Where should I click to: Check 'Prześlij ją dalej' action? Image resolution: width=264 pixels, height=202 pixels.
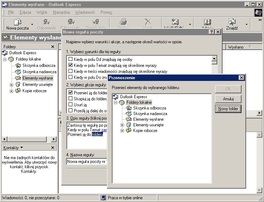(x=71, y=111)
